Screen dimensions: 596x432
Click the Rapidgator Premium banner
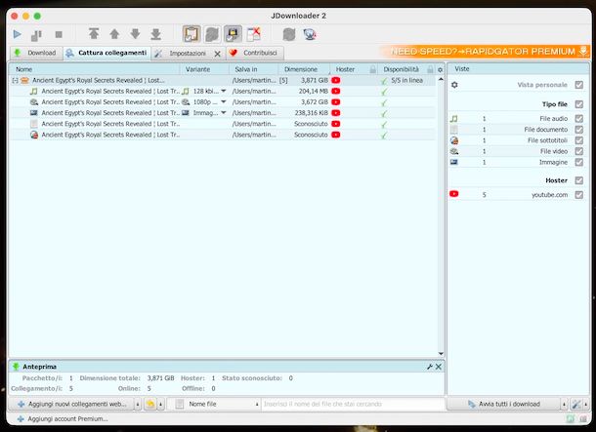pos(484,52)
